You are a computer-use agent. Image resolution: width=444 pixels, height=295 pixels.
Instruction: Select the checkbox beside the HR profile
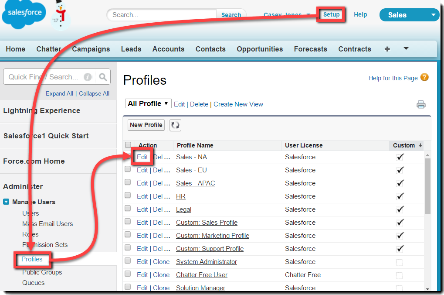(127, 196)
